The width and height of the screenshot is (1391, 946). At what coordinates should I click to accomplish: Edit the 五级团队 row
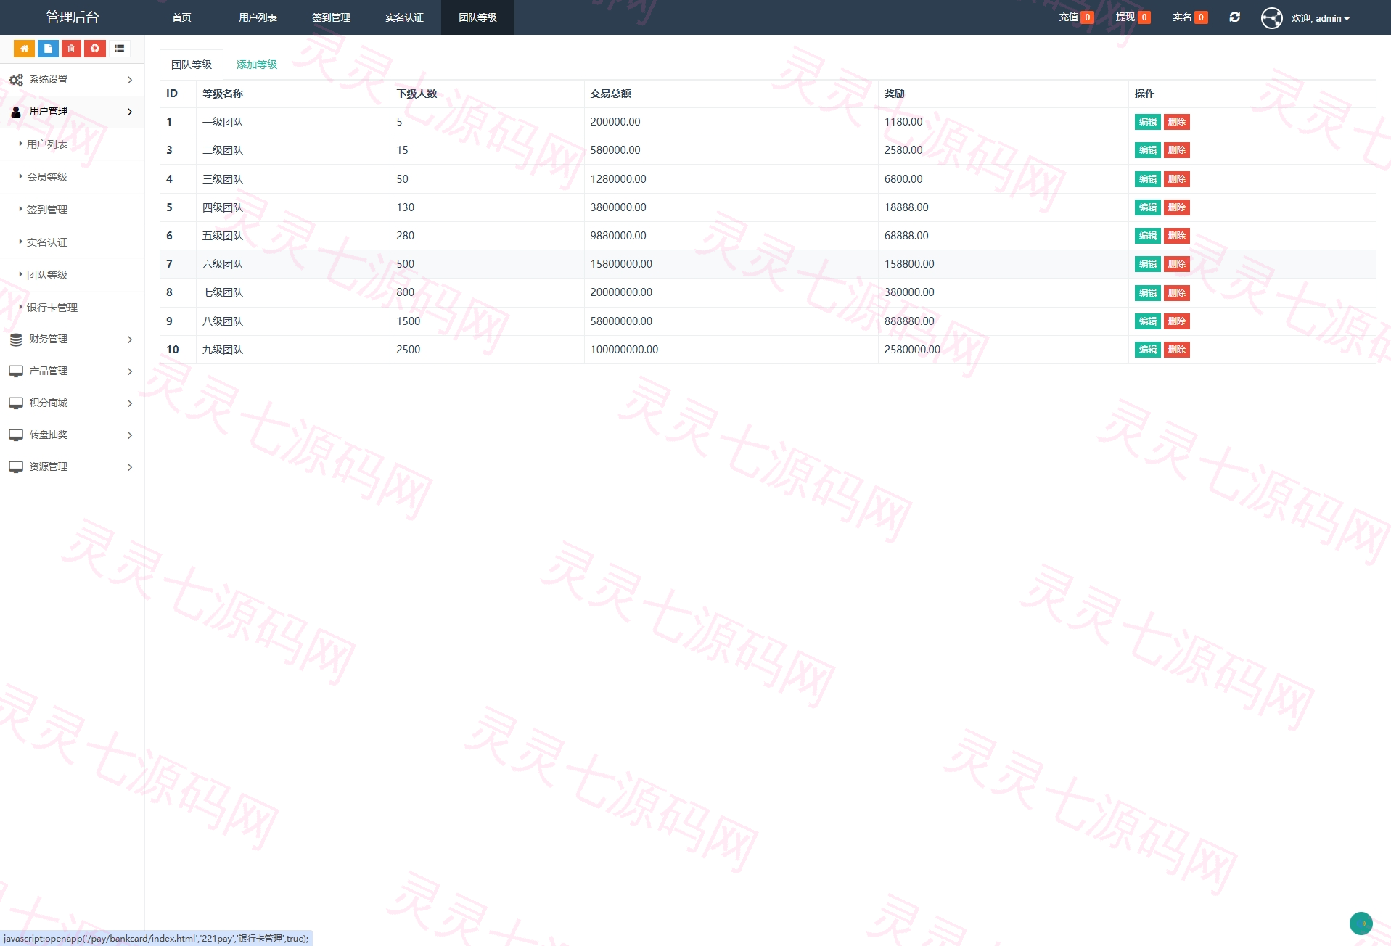point(1148,236)
